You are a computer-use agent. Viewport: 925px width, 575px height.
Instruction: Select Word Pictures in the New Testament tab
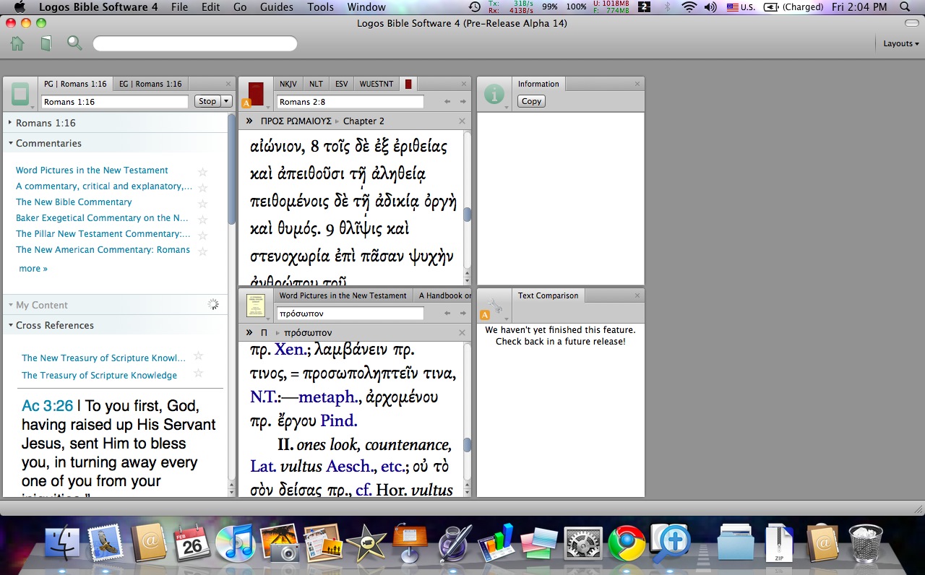343,295
